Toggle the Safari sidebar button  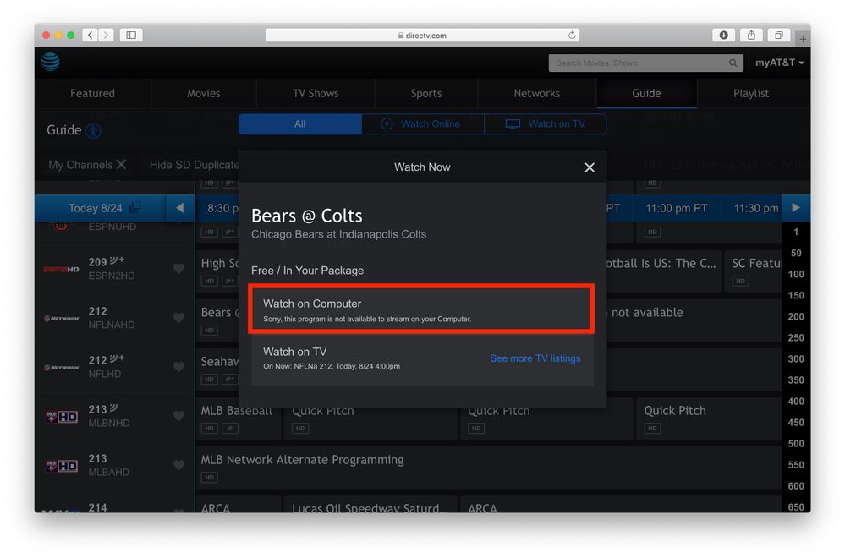pyautogui.click(x=131, y=35)
